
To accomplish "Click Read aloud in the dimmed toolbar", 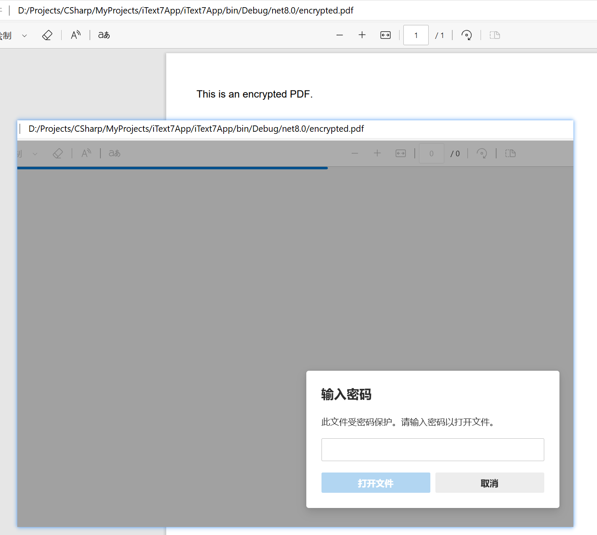I will (86, 153).
